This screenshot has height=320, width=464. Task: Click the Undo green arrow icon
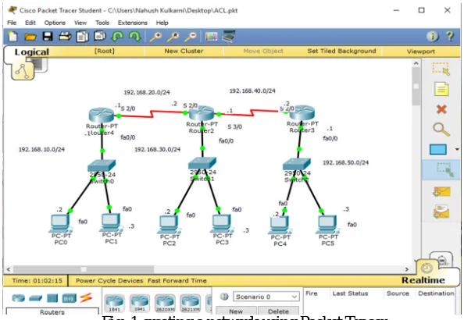[x=117, y=37]
